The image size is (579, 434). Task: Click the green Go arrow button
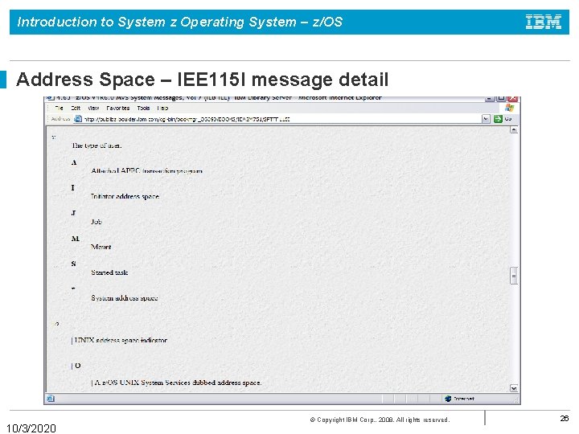[x=498, y=119]
